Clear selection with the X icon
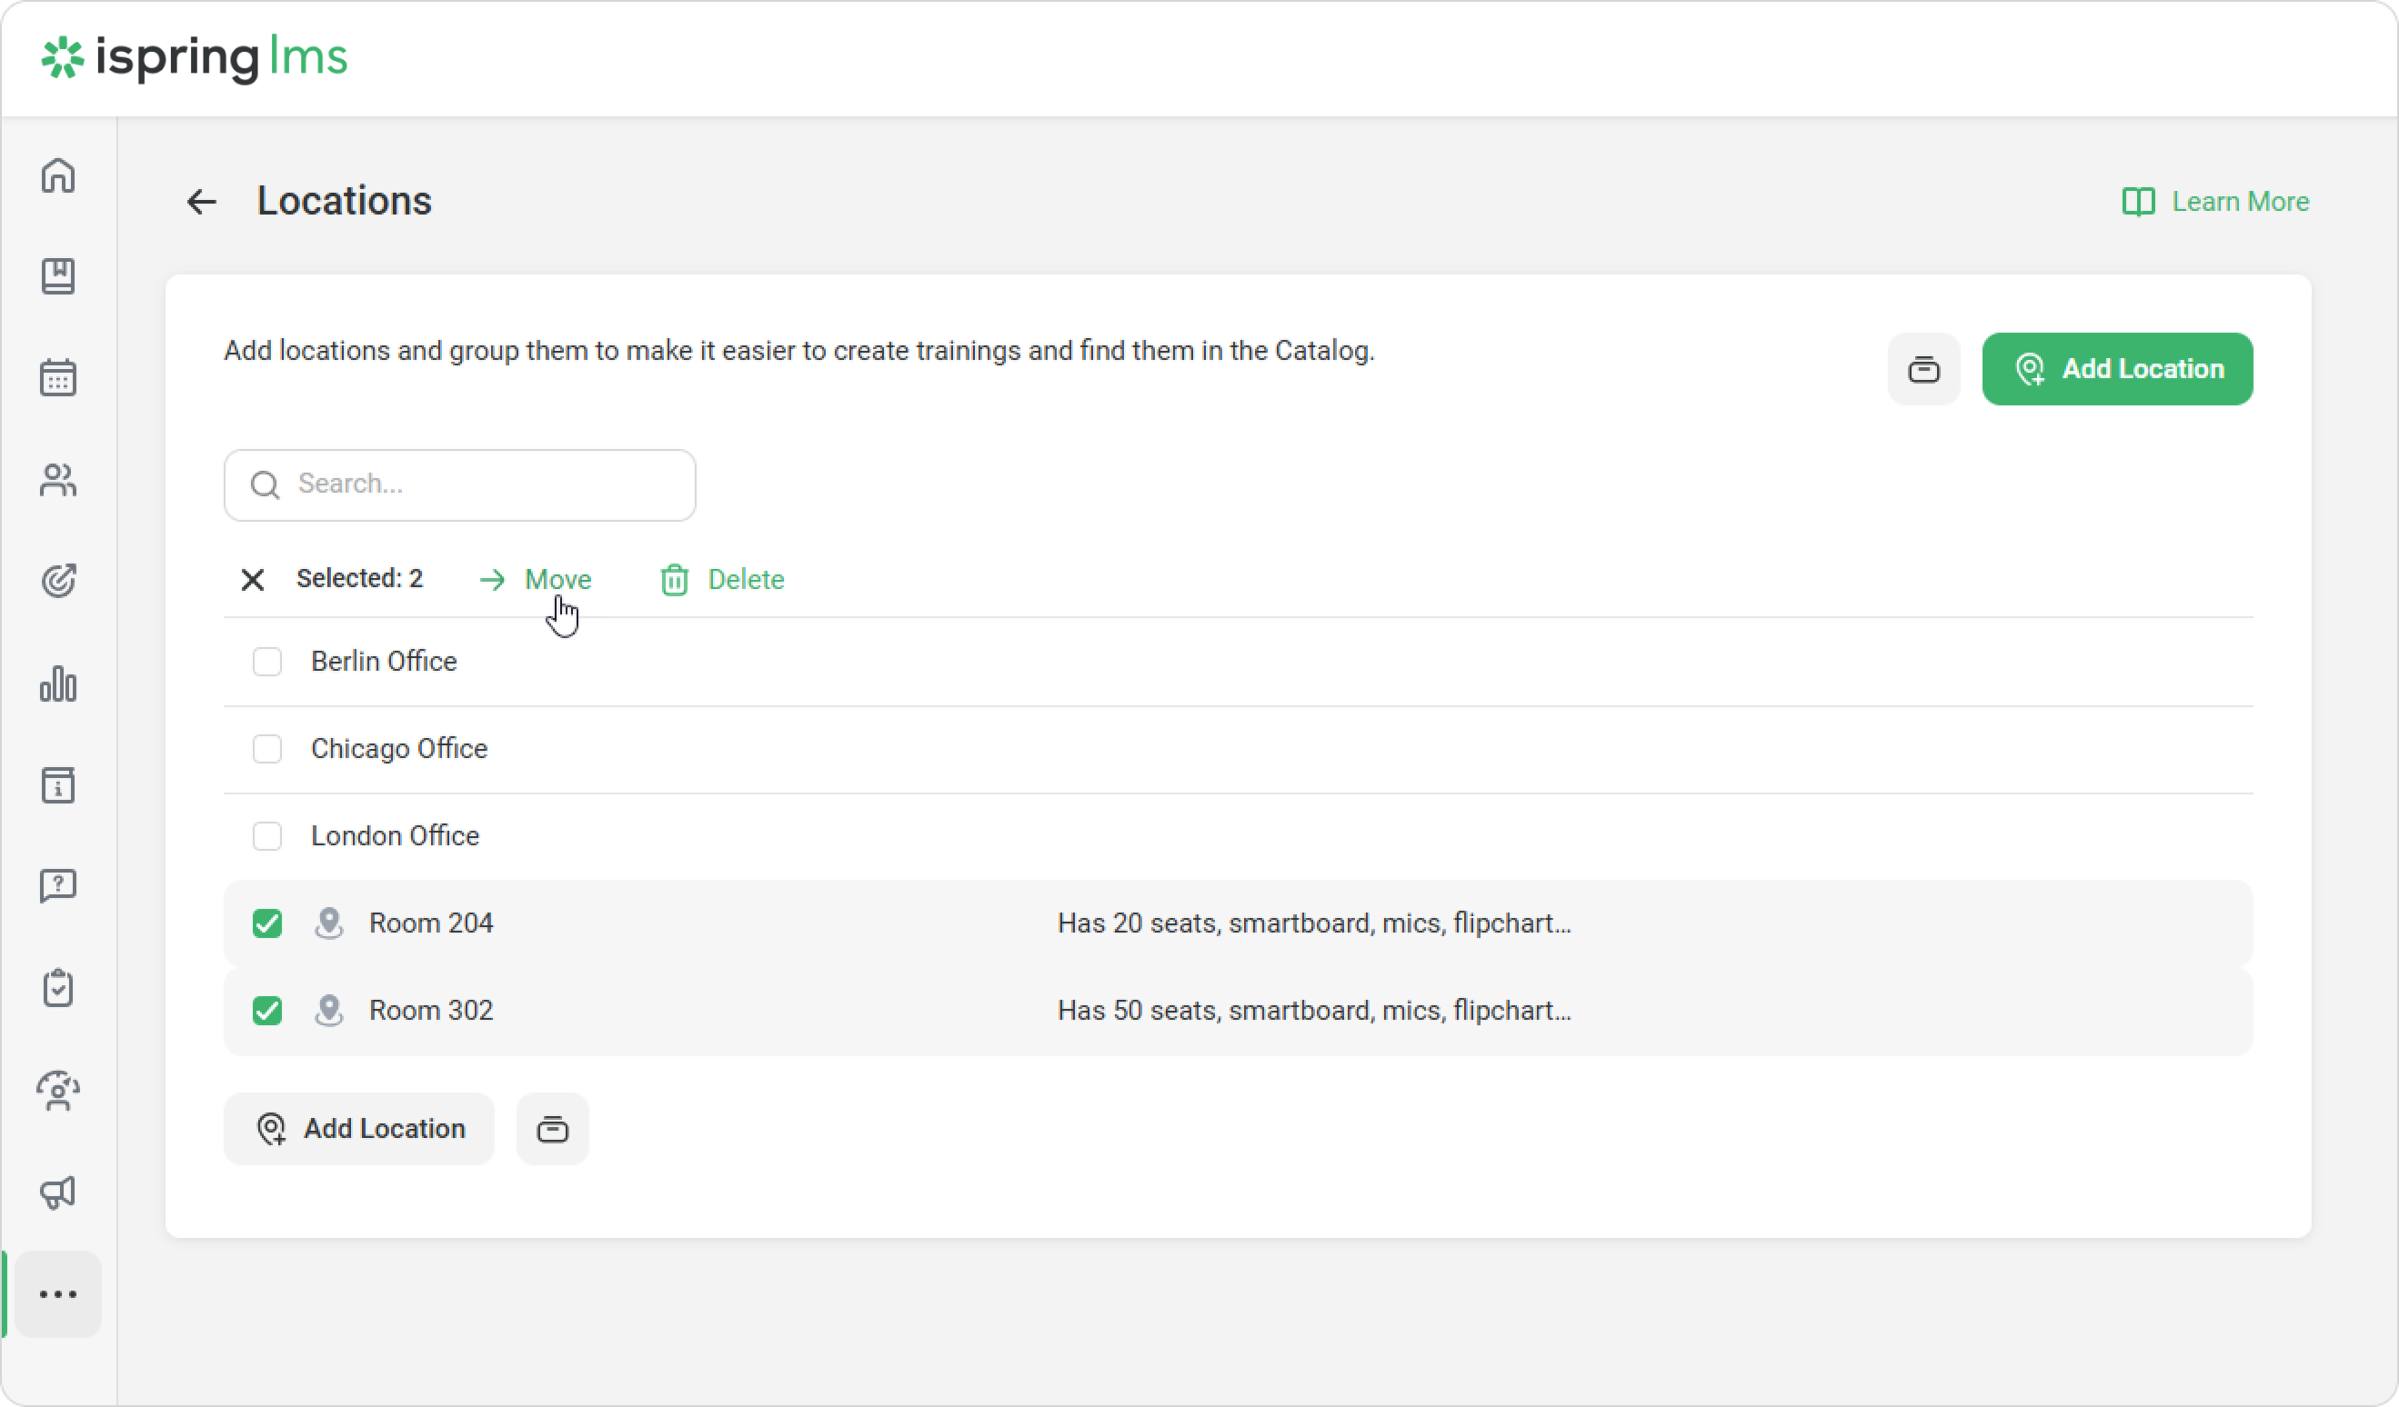The image size is (2399, 1407). pyautogui.click(x=252, y=579)
